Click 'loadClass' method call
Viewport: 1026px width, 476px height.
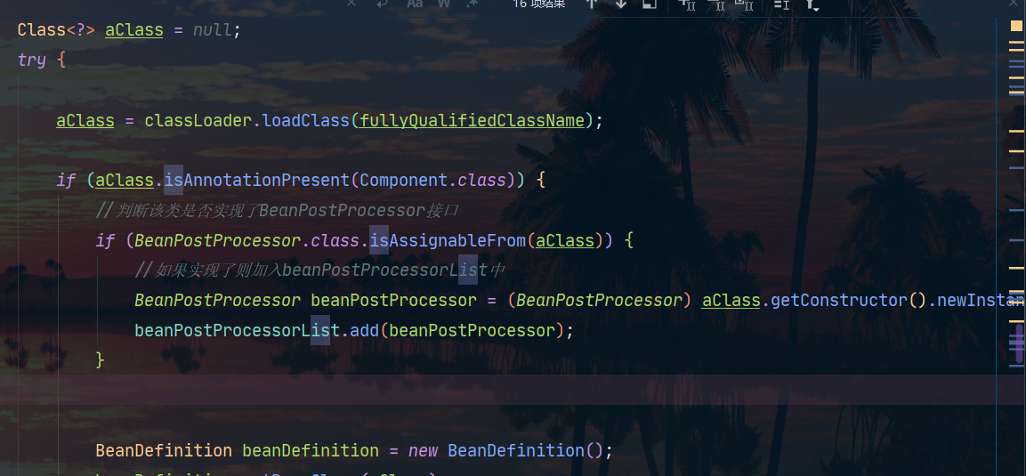[x=306, y=120]
